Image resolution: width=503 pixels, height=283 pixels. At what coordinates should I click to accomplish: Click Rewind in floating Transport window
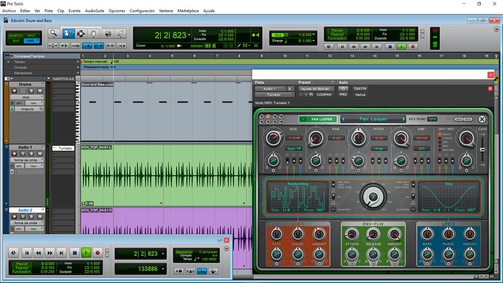coord(38,253)
